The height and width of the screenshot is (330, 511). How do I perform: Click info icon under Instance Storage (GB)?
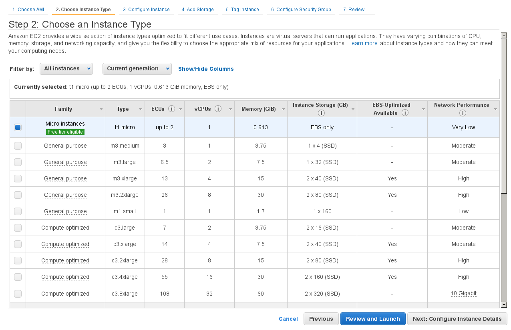pos(321,113)
